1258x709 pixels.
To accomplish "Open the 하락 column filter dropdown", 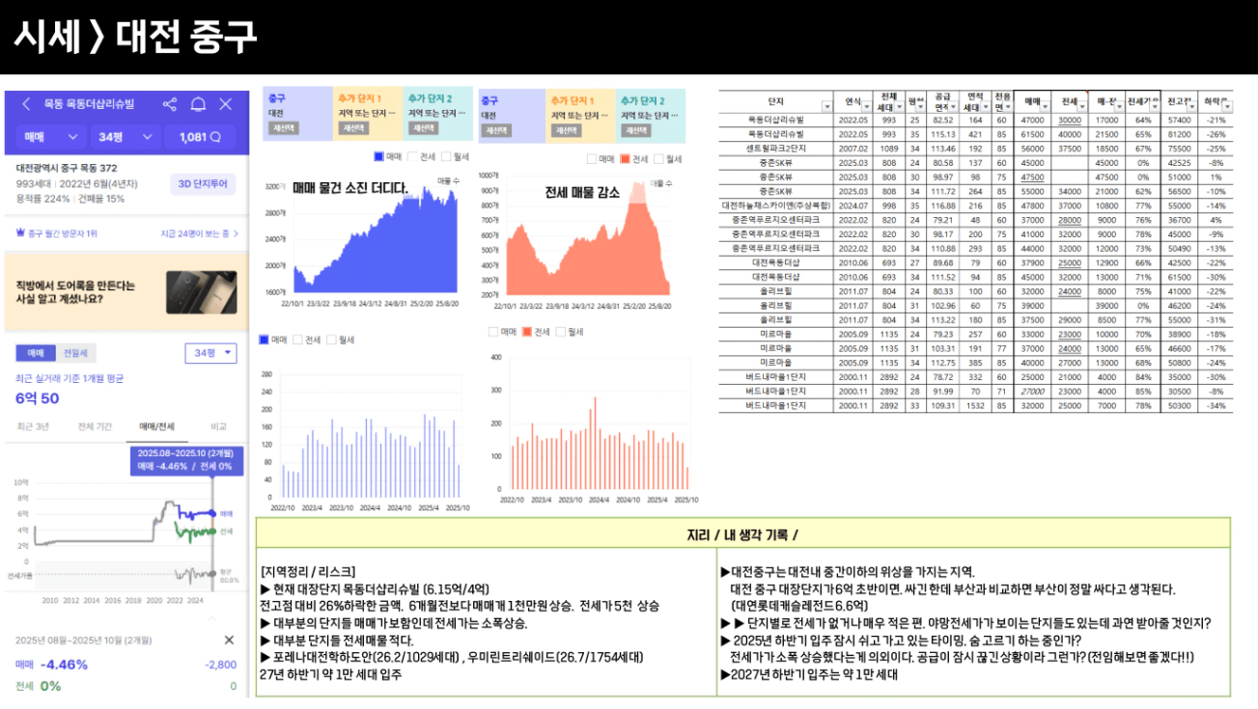I will 1226,105.
